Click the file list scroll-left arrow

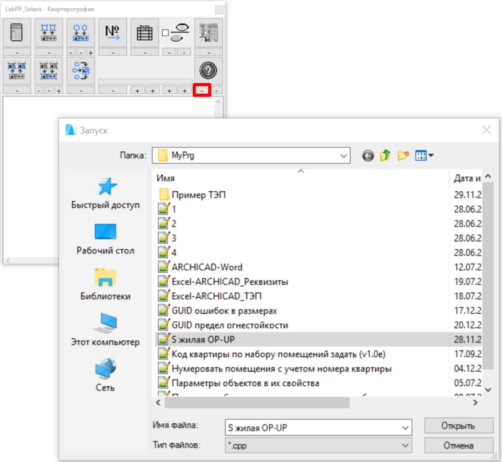[158, 403]
